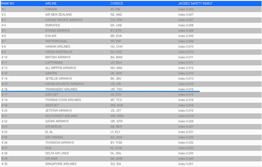Select the Index 0,031 value
Image resolution: width=262 pixels, height=167 pixels.
tap(186, 132)
